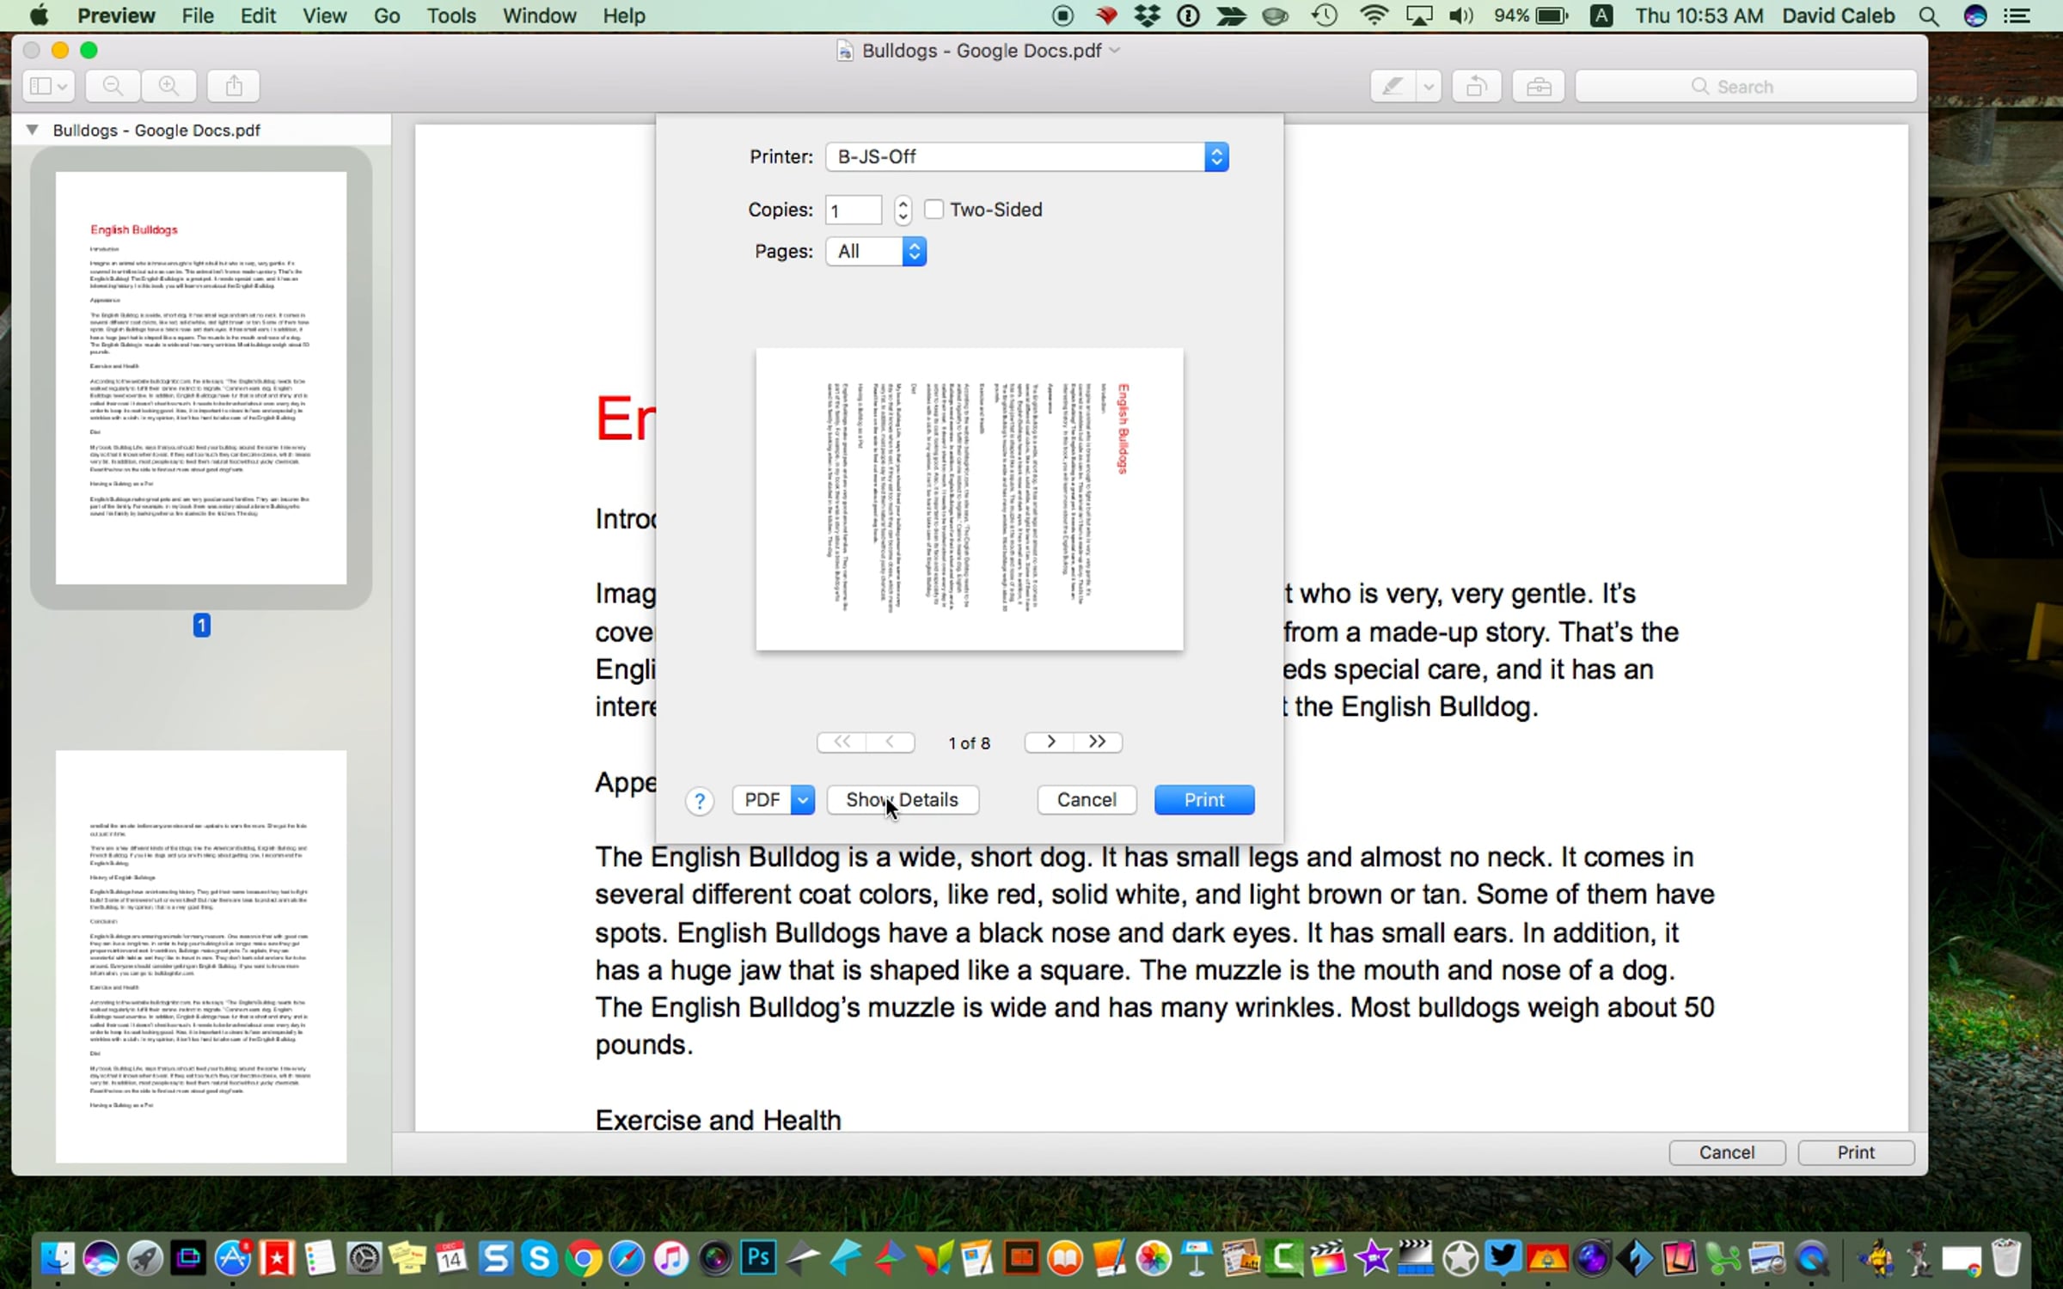Click the Markup highlighter pen icon
The width and height of the screenshot is (2063, 1289).
[1393, 86]
